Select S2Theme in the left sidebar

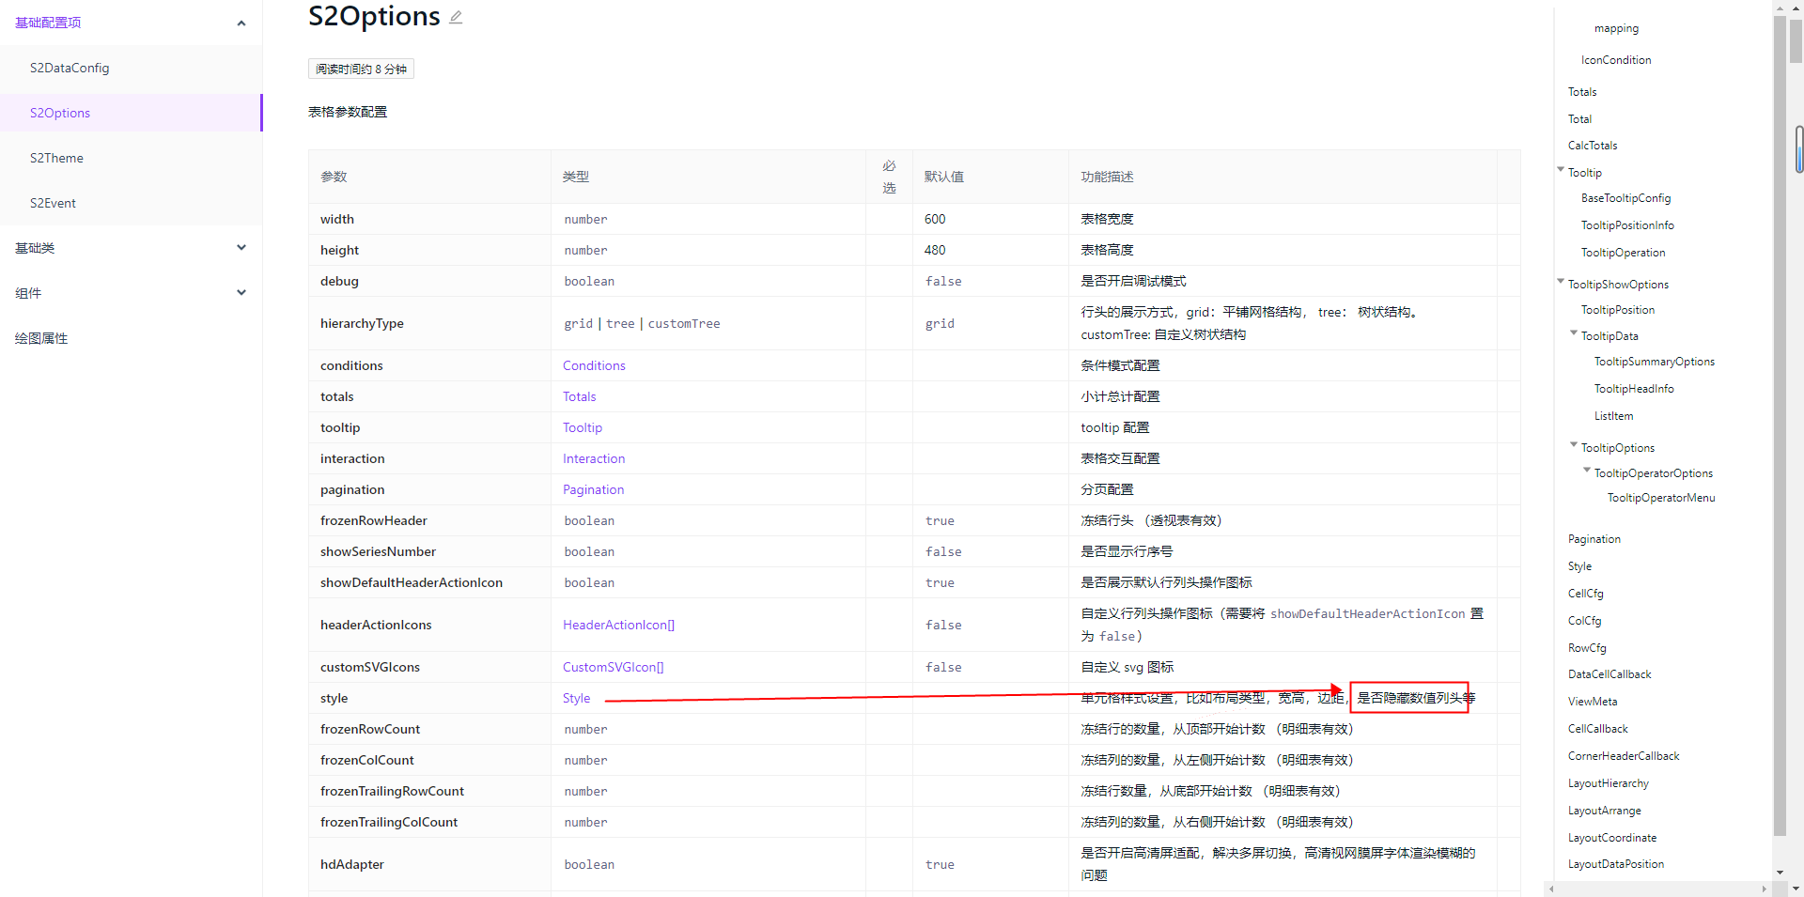pos(56,157)
